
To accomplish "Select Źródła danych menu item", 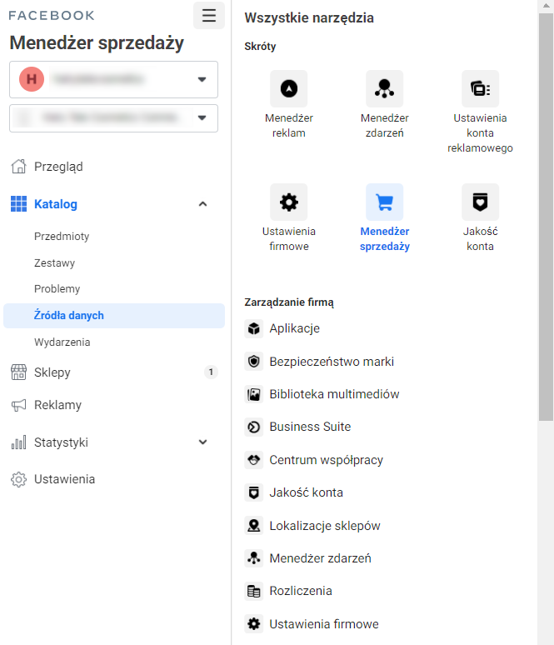I will coord(114,316).
